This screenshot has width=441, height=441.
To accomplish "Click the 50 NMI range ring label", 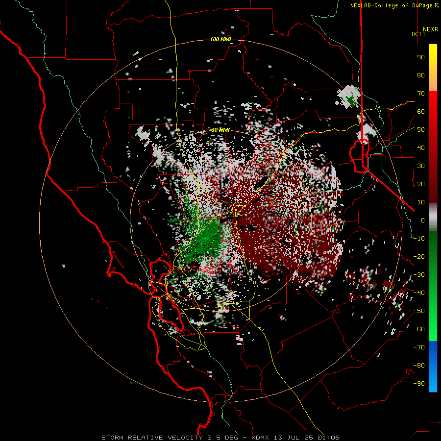I will 220,130.
